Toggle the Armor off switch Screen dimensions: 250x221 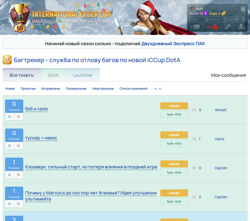coord(217,19)
